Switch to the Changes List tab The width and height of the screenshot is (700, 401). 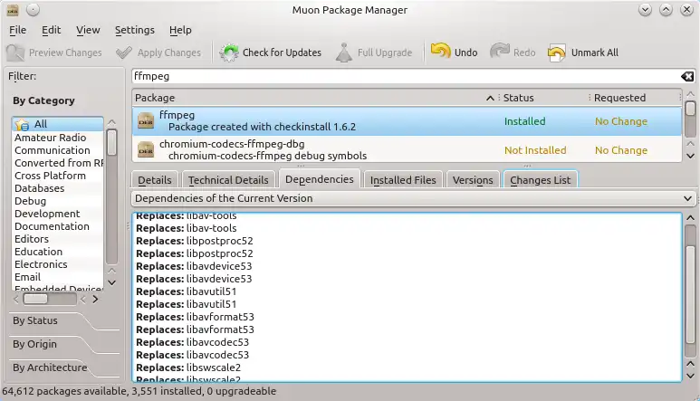541,180
